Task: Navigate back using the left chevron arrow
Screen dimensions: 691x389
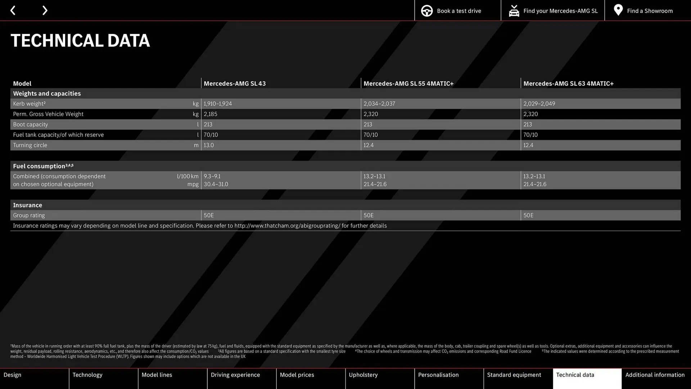Action: click(13, 10)
